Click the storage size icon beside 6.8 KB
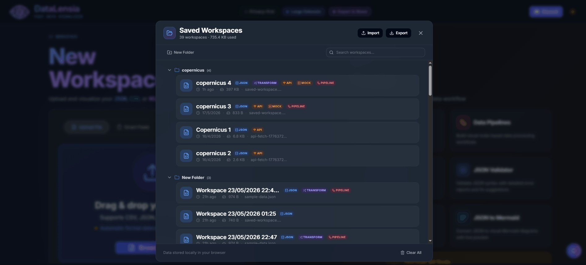Viewport: 586px width, 265px height. pyautogui.click(x=229, y=136)
